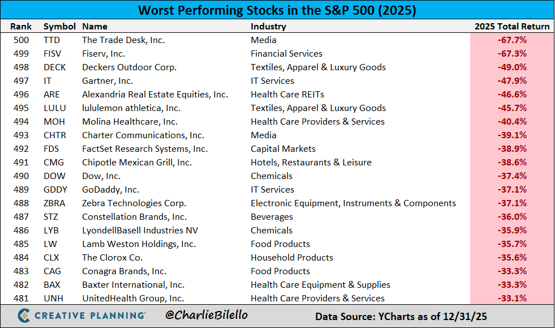Viewport: 555px width, 328px height.
Task: Click the 2025 Total Return header
Action: (x=512, y=27)
